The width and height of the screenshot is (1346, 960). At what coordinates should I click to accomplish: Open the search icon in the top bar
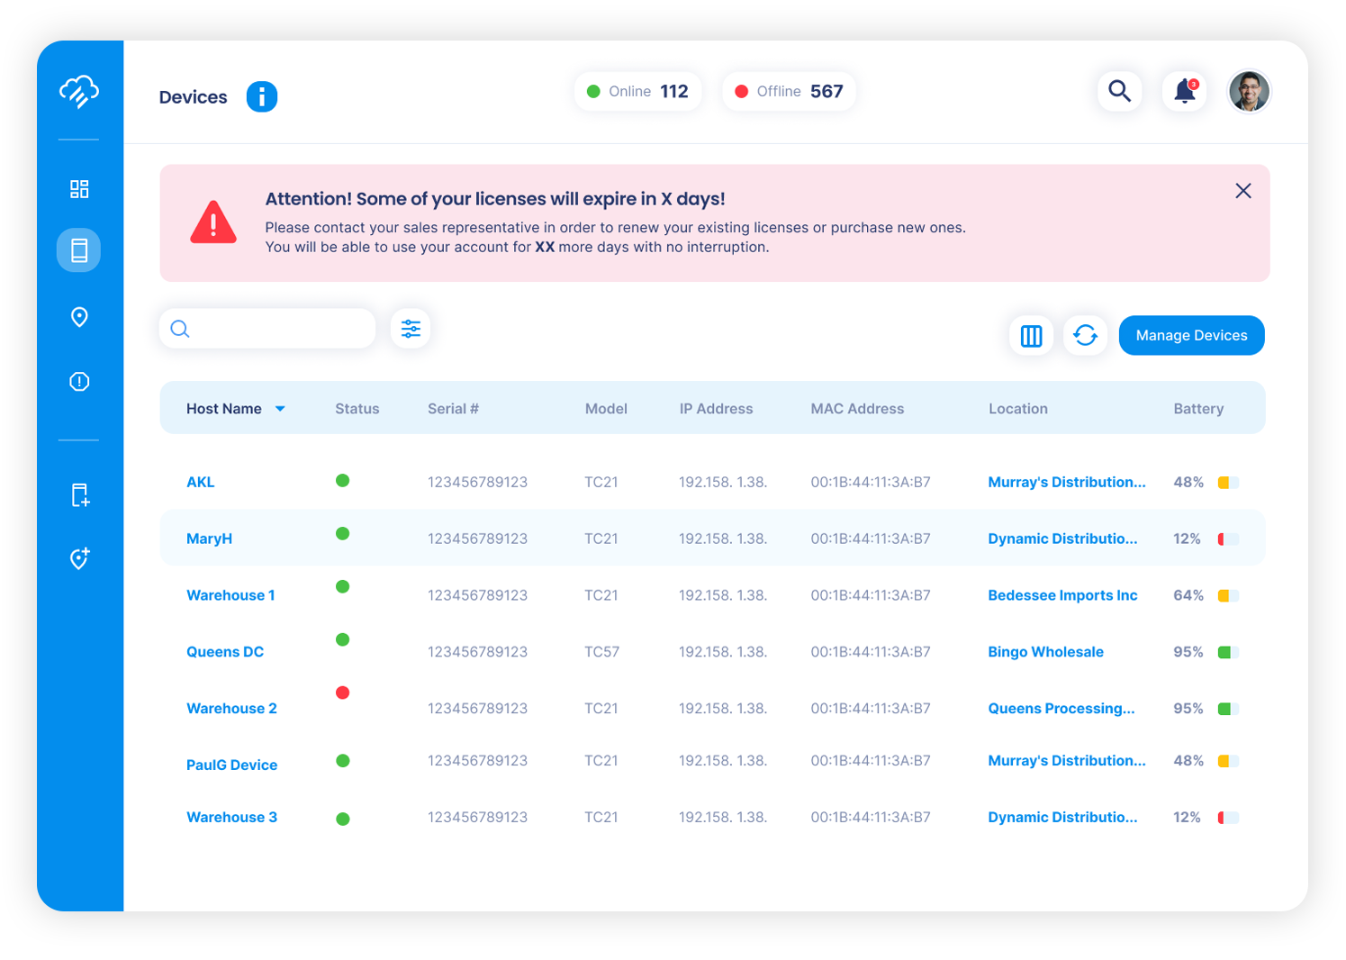(1119, 91)
